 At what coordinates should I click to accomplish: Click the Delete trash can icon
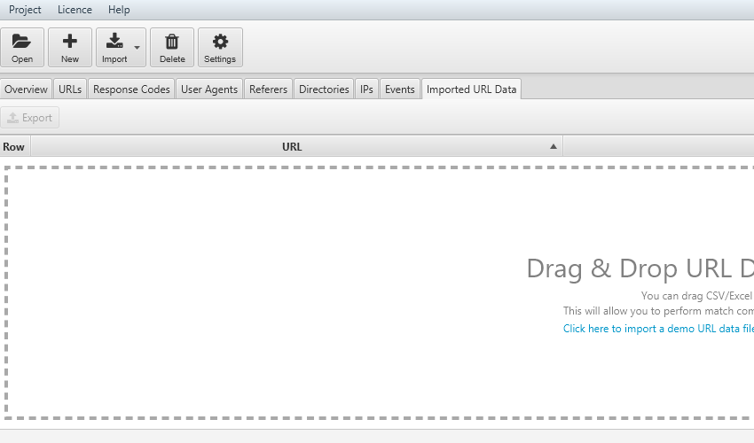point(172,42)
